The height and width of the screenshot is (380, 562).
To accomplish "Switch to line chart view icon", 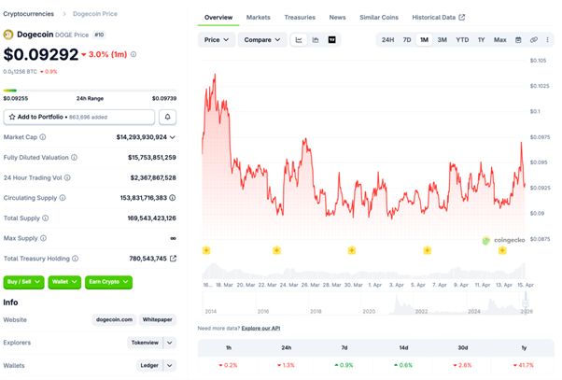I will 299,40.
